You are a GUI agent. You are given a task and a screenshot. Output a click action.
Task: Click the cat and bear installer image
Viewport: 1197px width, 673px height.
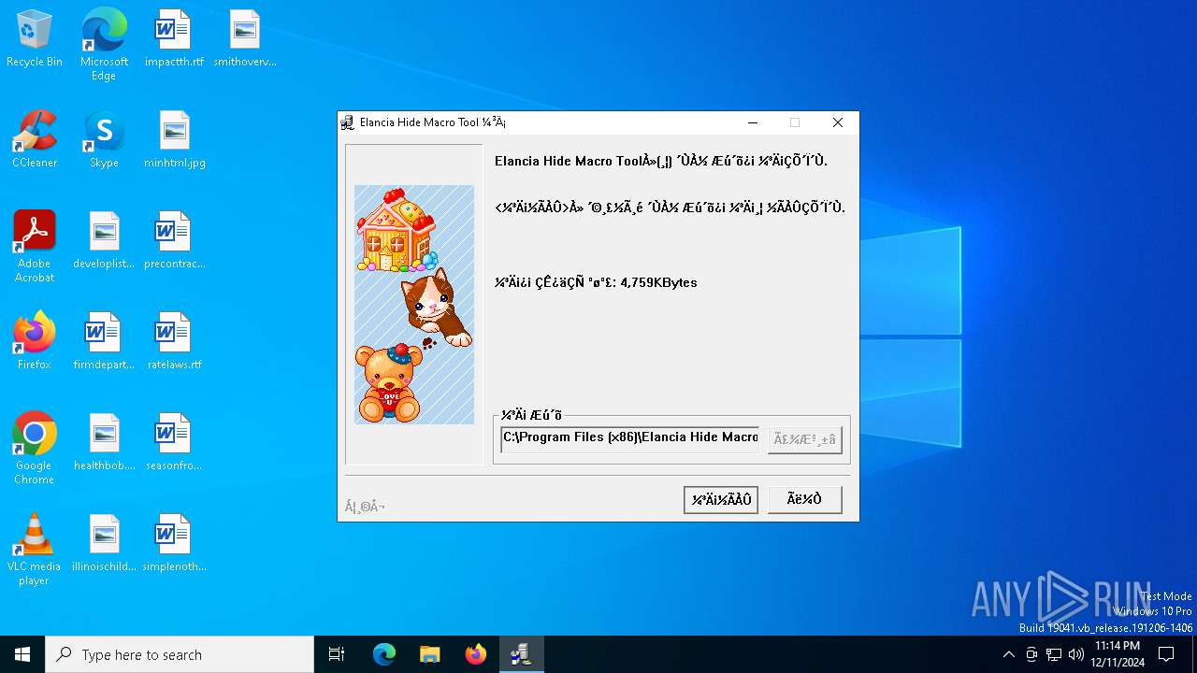click(414, 305)
